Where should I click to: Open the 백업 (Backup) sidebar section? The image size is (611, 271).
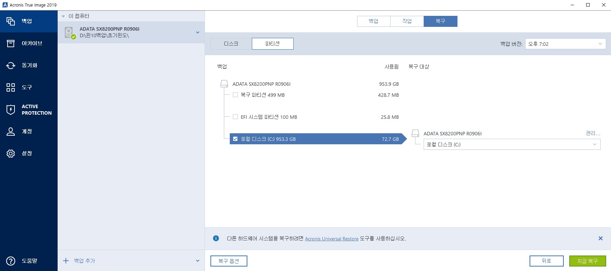coord(29,21)
